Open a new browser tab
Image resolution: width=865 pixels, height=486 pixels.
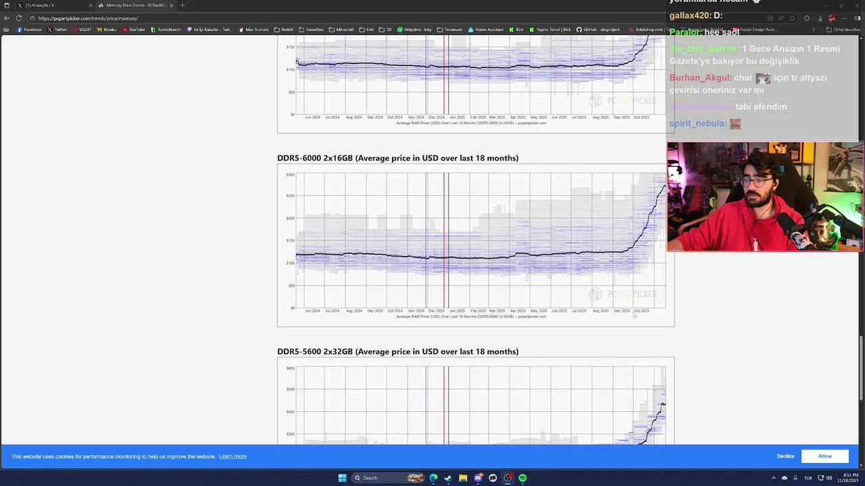[182, 5]
